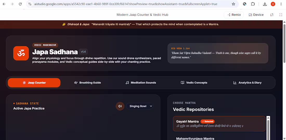
Task: Click the CHOOSE MANTRA label
Action: coord(184,103)
